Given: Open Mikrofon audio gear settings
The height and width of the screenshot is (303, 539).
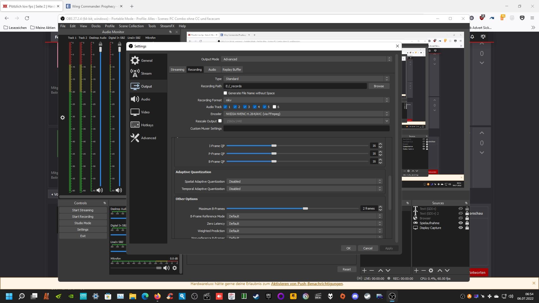Looking at the screenshot, I should tap(175, 268).
